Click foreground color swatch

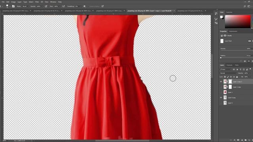[x=221, y=17]
